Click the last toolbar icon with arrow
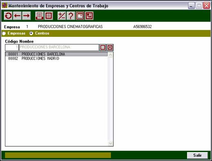212x161 pixels. pos(89,16)
